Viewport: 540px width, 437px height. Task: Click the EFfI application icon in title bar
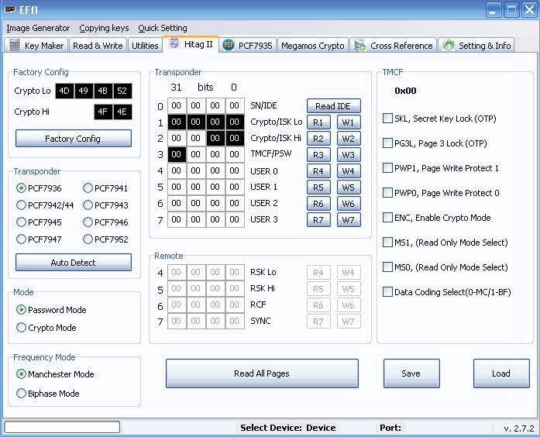10,9
